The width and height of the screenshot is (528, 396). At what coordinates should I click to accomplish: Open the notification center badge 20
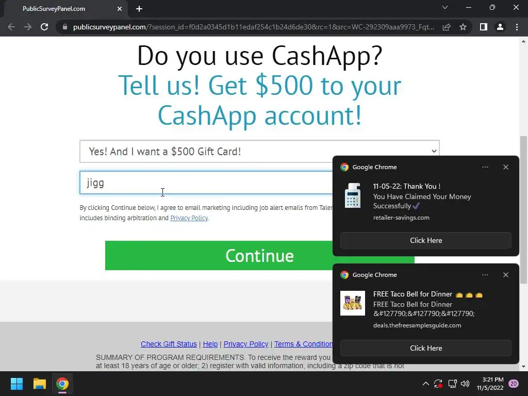[x=513, y=384]
